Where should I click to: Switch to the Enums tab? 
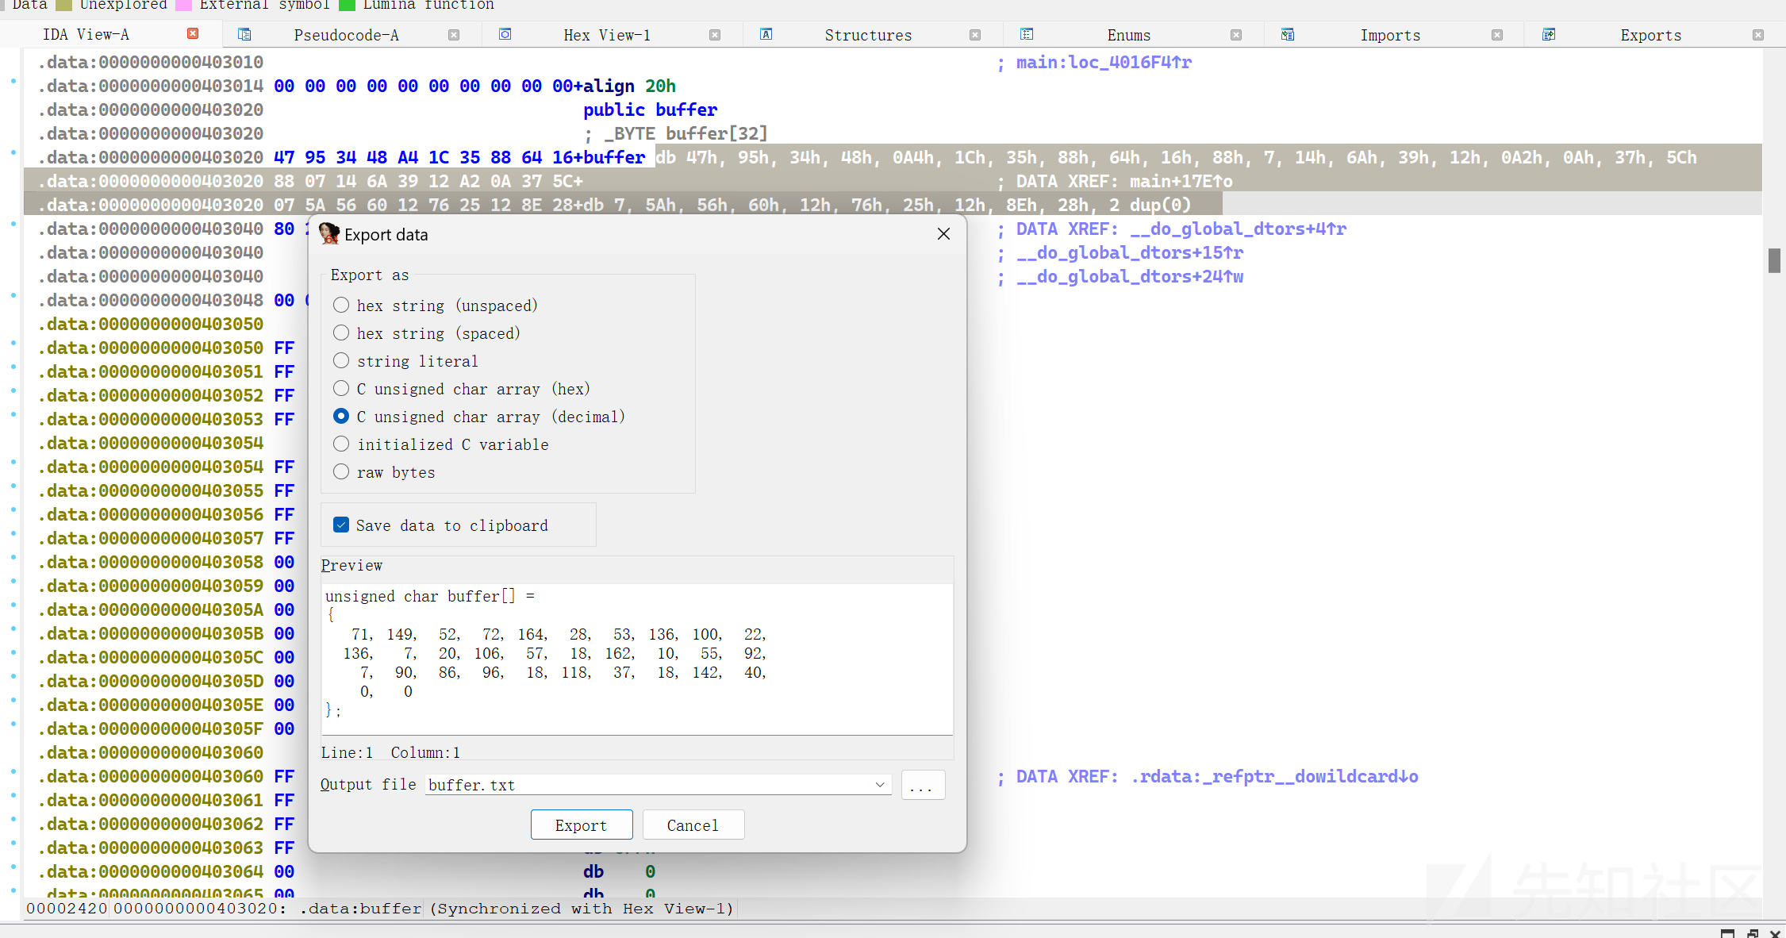1128,35
